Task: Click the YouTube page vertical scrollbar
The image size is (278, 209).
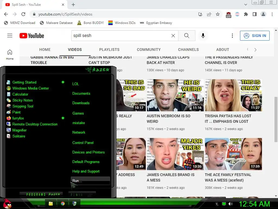Action: click(276, 119)
